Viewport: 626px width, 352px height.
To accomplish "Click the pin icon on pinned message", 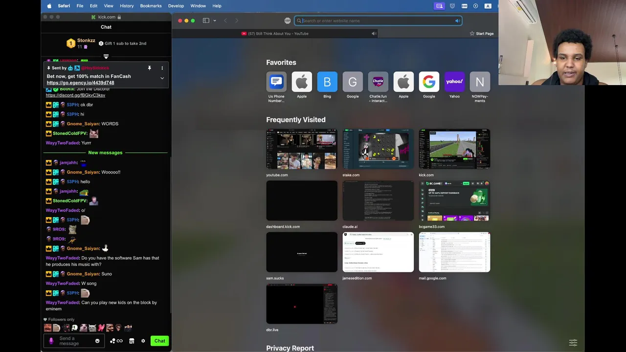I will click(150, 68).
